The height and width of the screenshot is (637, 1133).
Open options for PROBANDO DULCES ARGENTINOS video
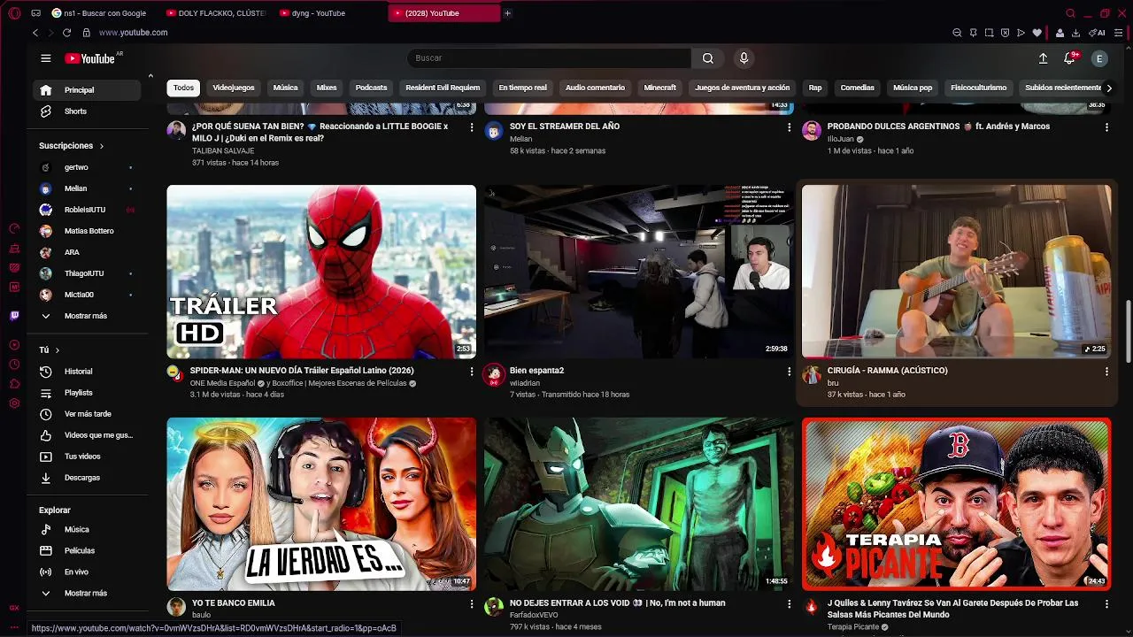[x=1106, y=127]
